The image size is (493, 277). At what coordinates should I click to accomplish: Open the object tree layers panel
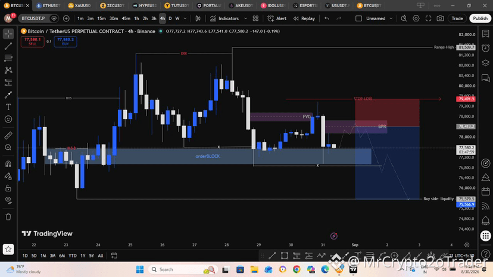tap(486, 63)
